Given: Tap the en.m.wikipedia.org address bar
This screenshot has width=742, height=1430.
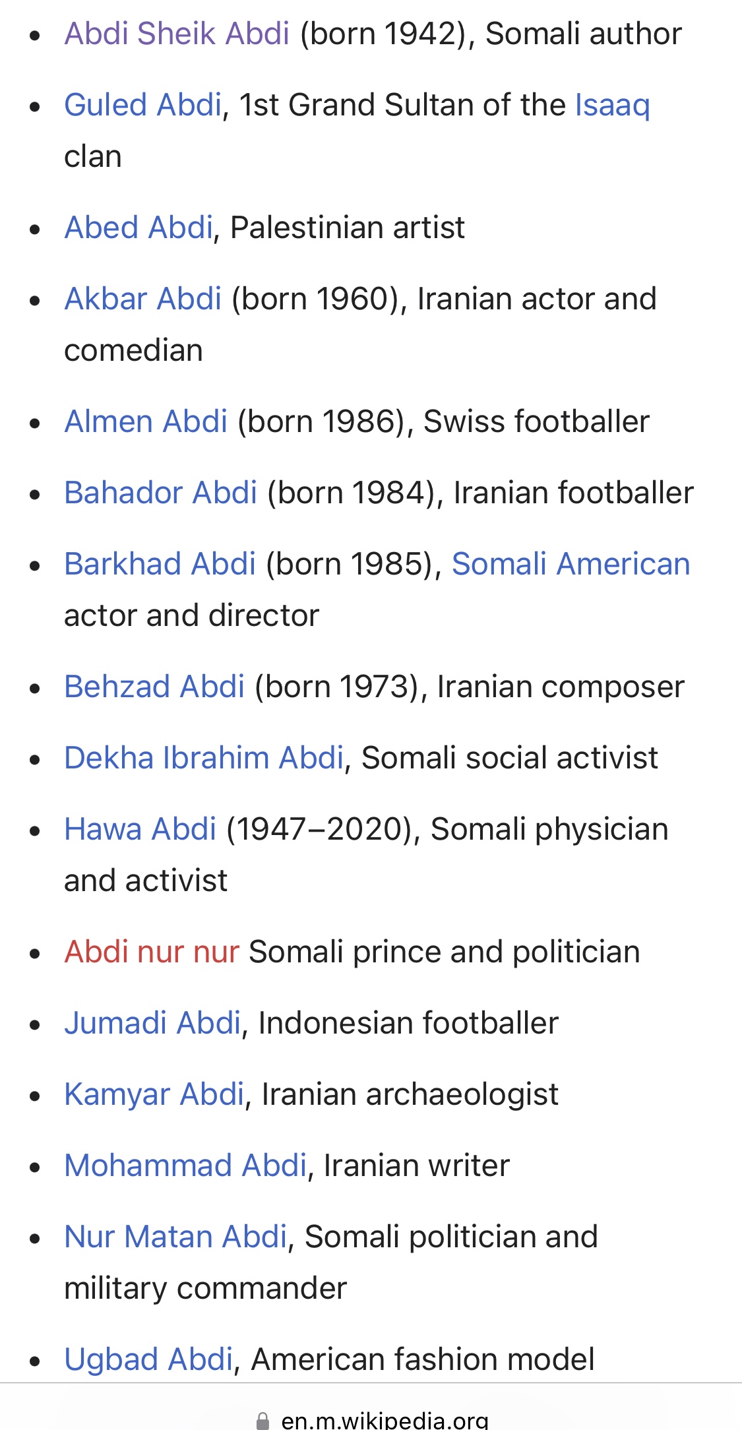Looking at the screenshot, I should [x=371, y=1418].
